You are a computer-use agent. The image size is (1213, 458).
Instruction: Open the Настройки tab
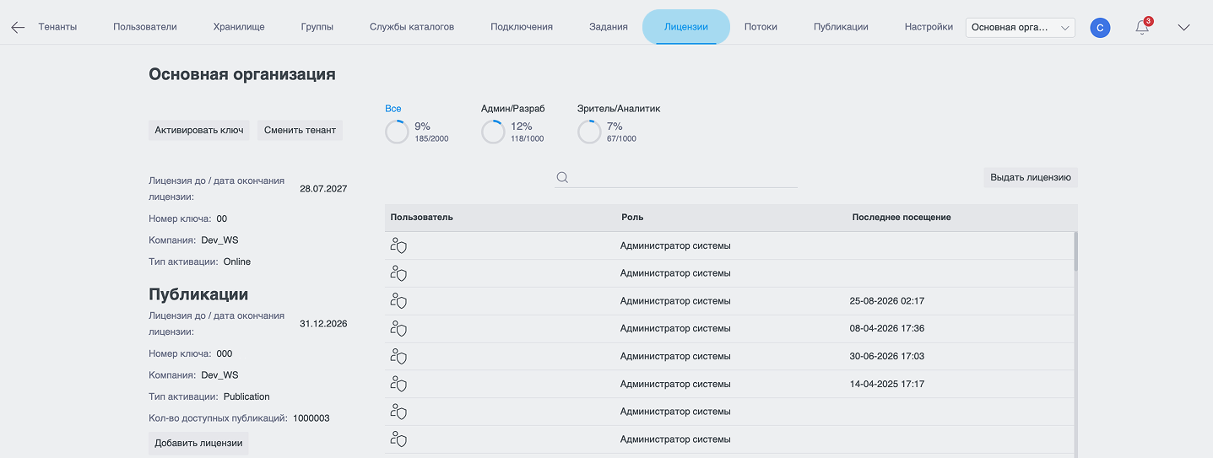pyautogui.click(x=929, y=27)
